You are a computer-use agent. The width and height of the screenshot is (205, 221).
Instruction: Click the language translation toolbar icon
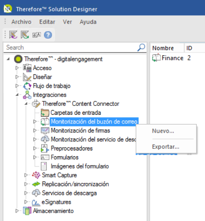(37, 35)
